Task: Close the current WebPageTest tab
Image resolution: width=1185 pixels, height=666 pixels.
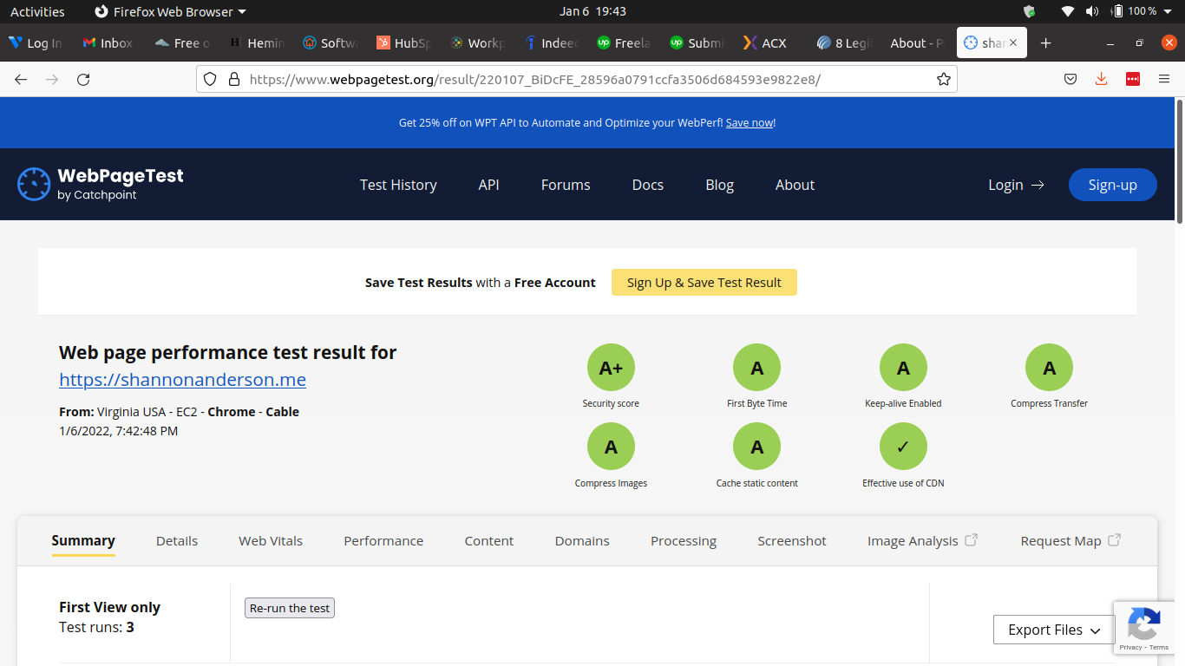Action: (x=1012, y=42)
